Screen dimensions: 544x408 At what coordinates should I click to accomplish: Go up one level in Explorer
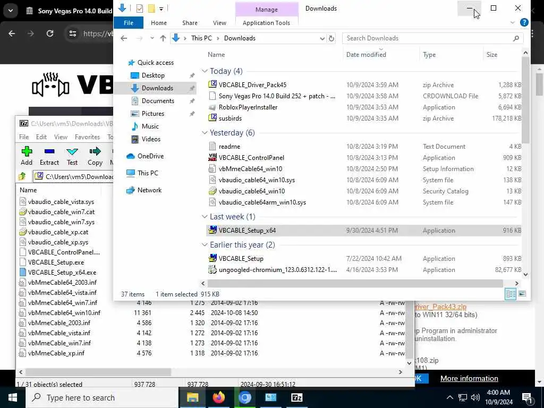pos(163,38)
